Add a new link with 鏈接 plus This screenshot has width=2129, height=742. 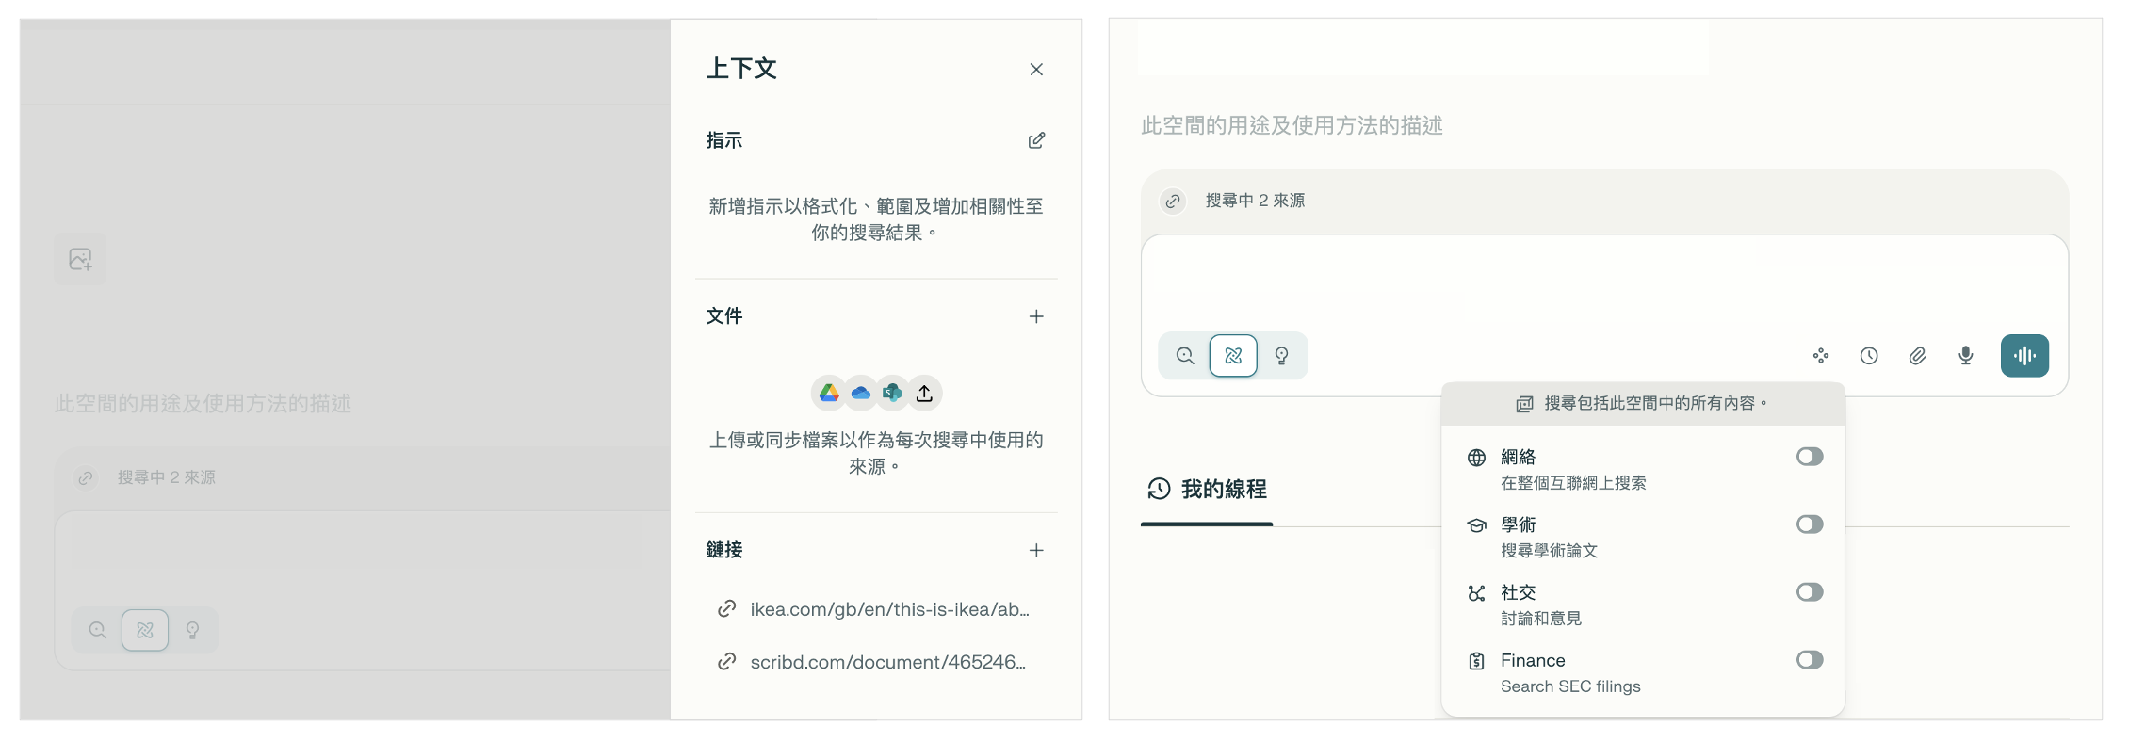(1036, 550)
